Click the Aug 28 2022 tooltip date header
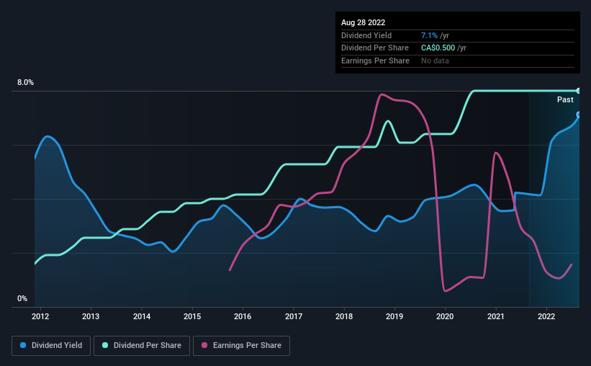This screenshot has height=366, width=591. [x=363, y=22]
